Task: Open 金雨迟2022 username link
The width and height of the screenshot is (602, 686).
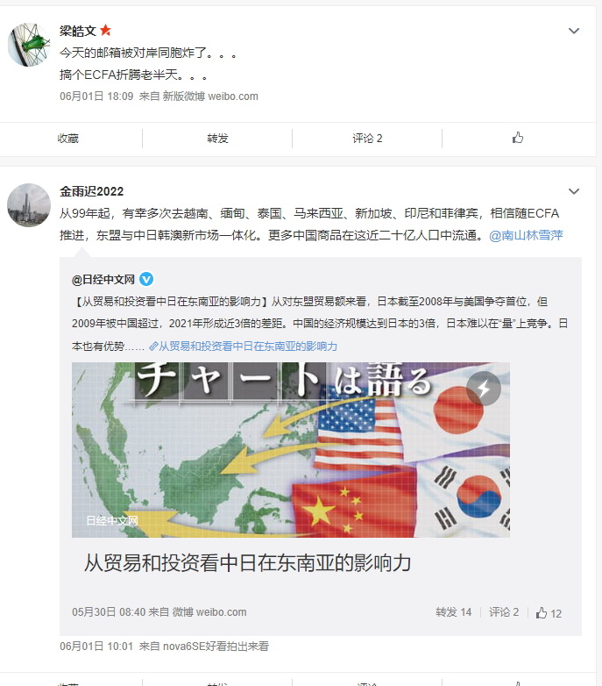Action: (92, 191)
